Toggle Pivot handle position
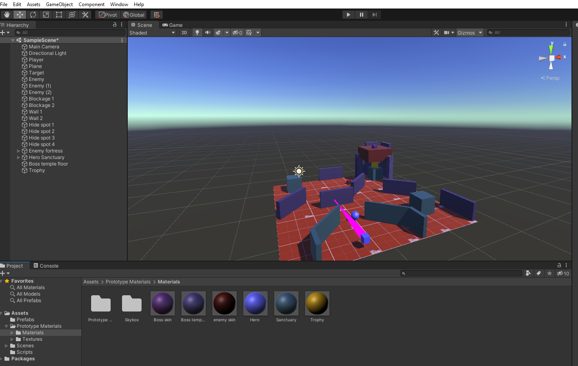This screenshot has height=366, width=578. coord(108,15)
